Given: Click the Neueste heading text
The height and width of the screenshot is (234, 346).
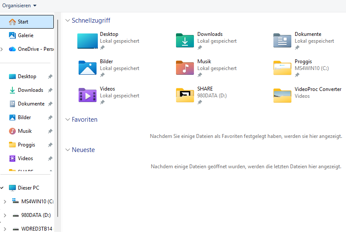Looking at the screenshot, I should (x=83, y=150).
